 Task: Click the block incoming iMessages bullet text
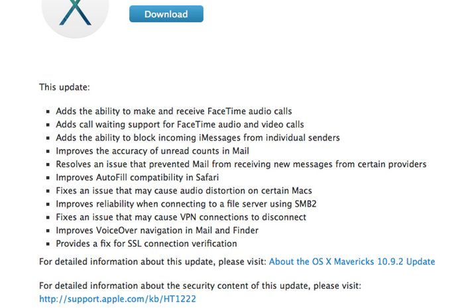point(198,138)
